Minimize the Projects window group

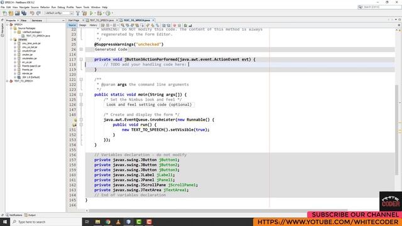click(x=63, y=20)
